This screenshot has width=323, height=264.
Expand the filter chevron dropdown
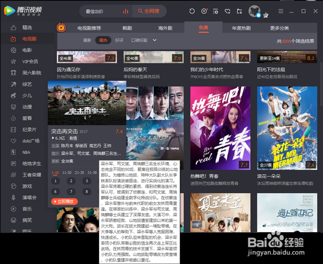coord(155,40)
